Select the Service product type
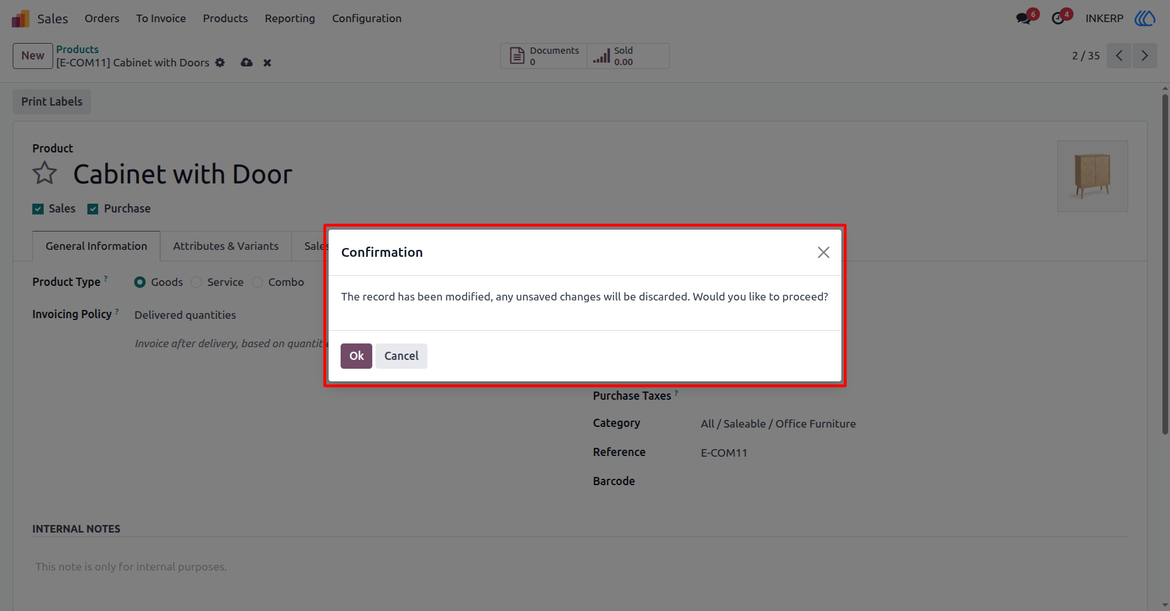1170x611 pixels. tap(196, 282)
